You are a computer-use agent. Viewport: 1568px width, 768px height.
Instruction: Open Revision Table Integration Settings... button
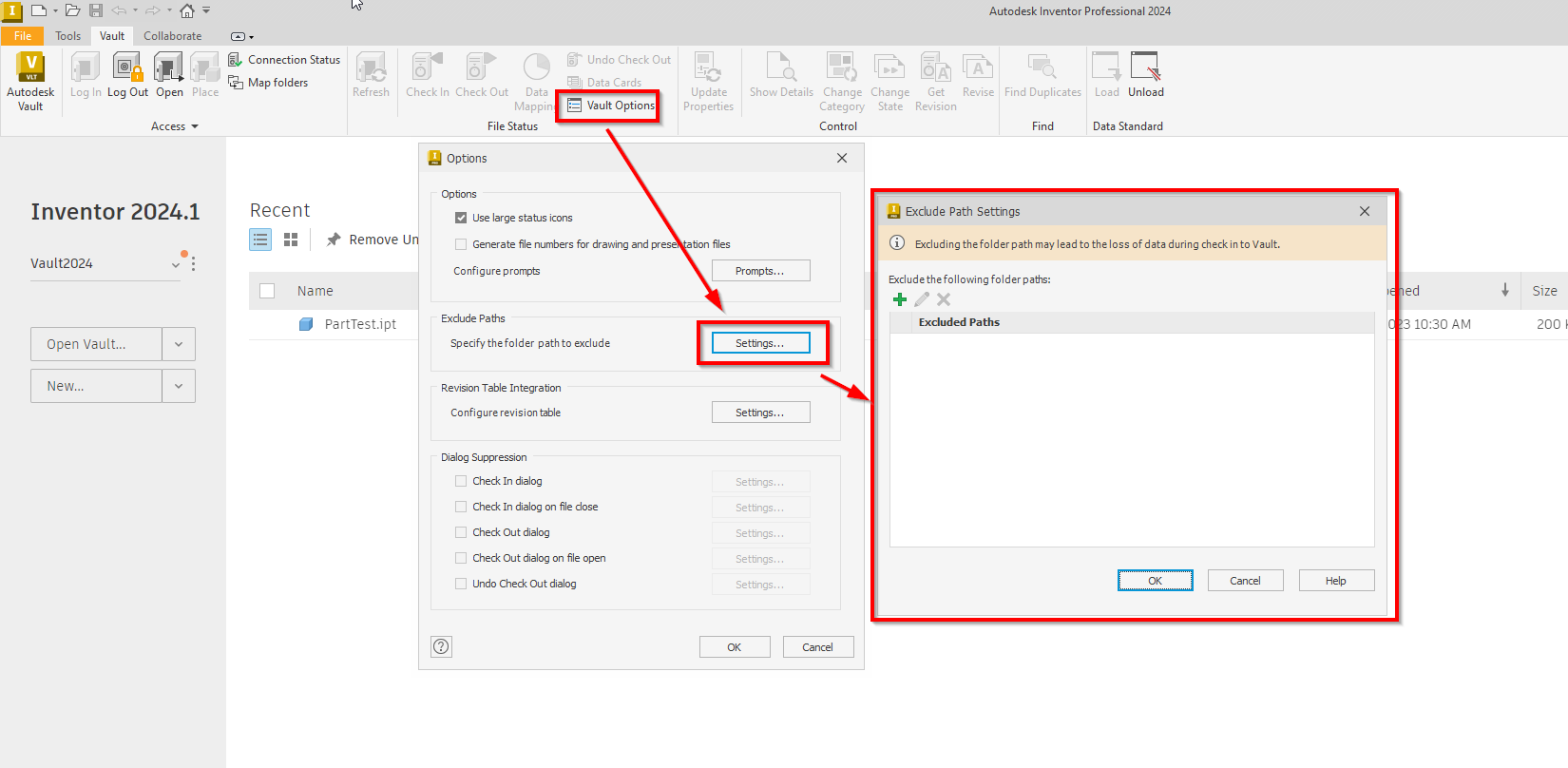(760, 413)
